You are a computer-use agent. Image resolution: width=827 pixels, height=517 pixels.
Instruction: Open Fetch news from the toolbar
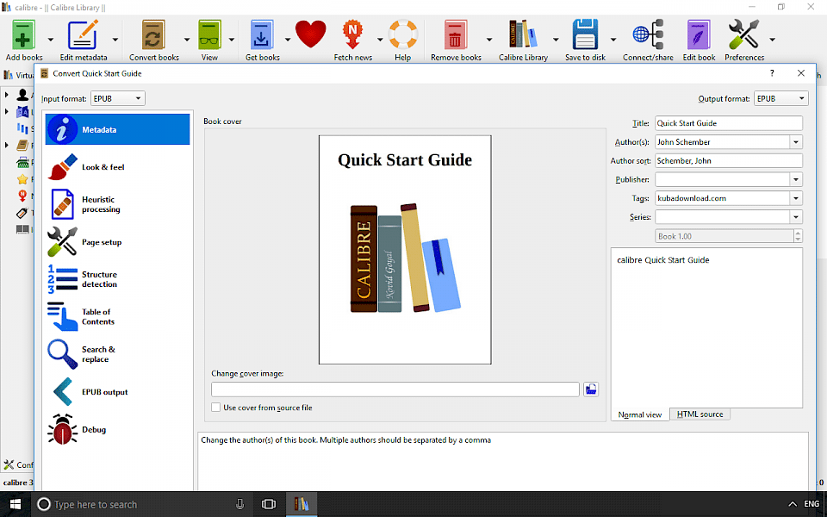(x=353, y=35)
